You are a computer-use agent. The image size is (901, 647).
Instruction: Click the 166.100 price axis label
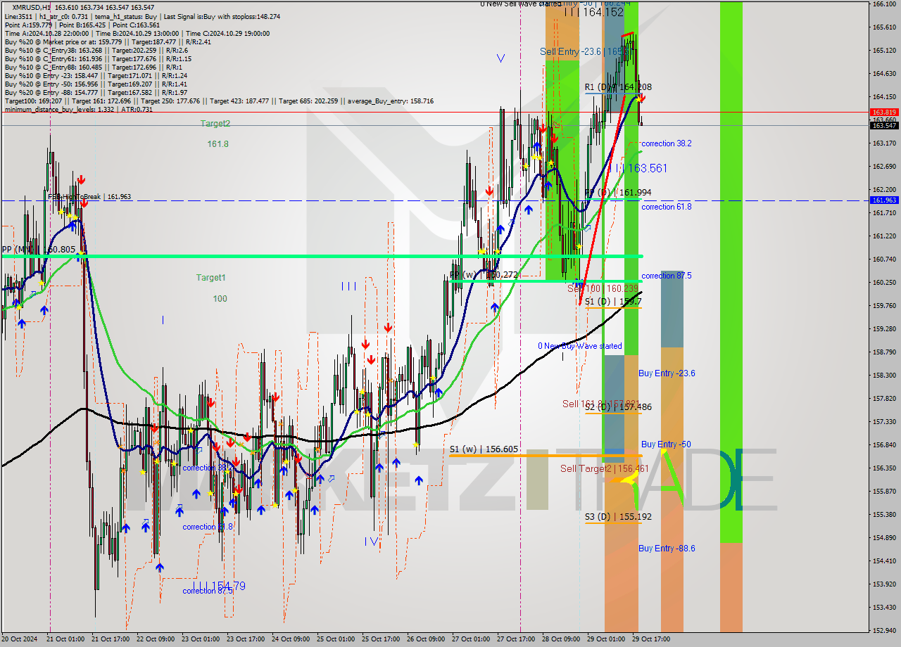(884, 4)
